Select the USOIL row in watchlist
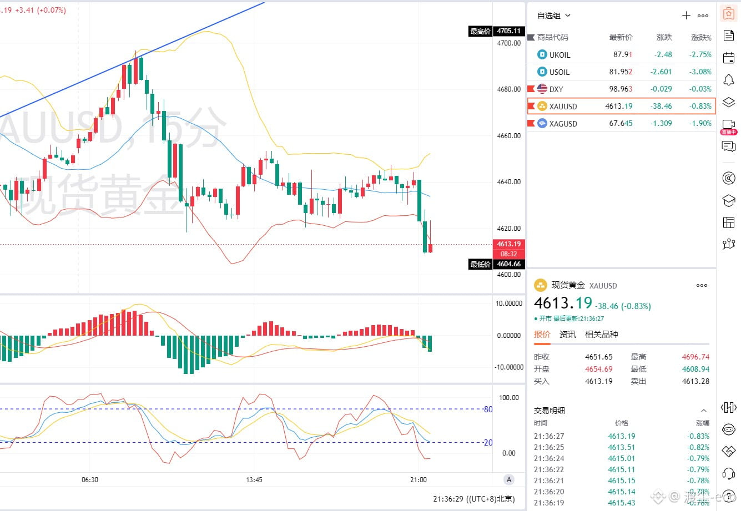The width and height of the screenshot is (741, 511). (x=621, y=72)
